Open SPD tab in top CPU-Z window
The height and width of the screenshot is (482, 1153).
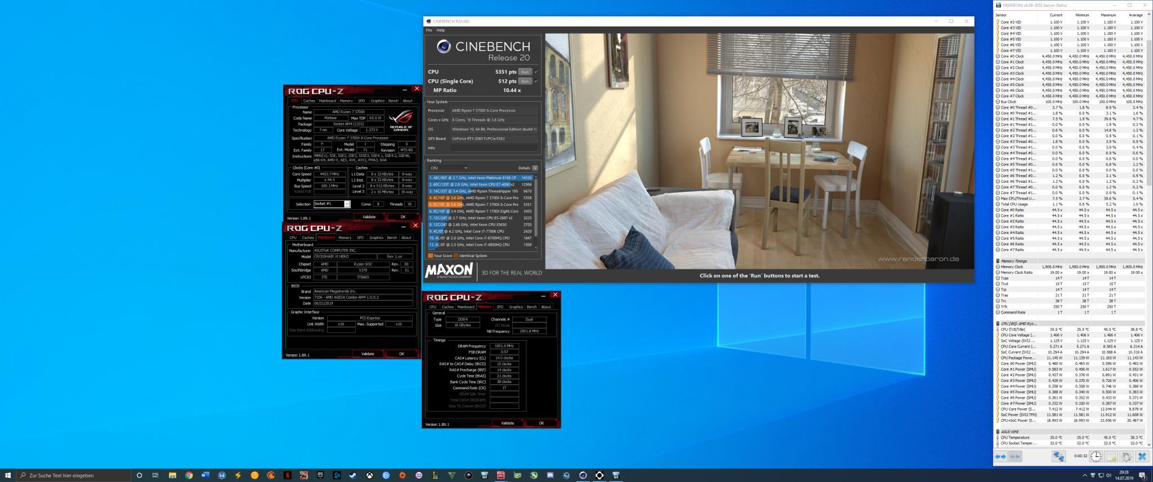(x=361, y=101)
